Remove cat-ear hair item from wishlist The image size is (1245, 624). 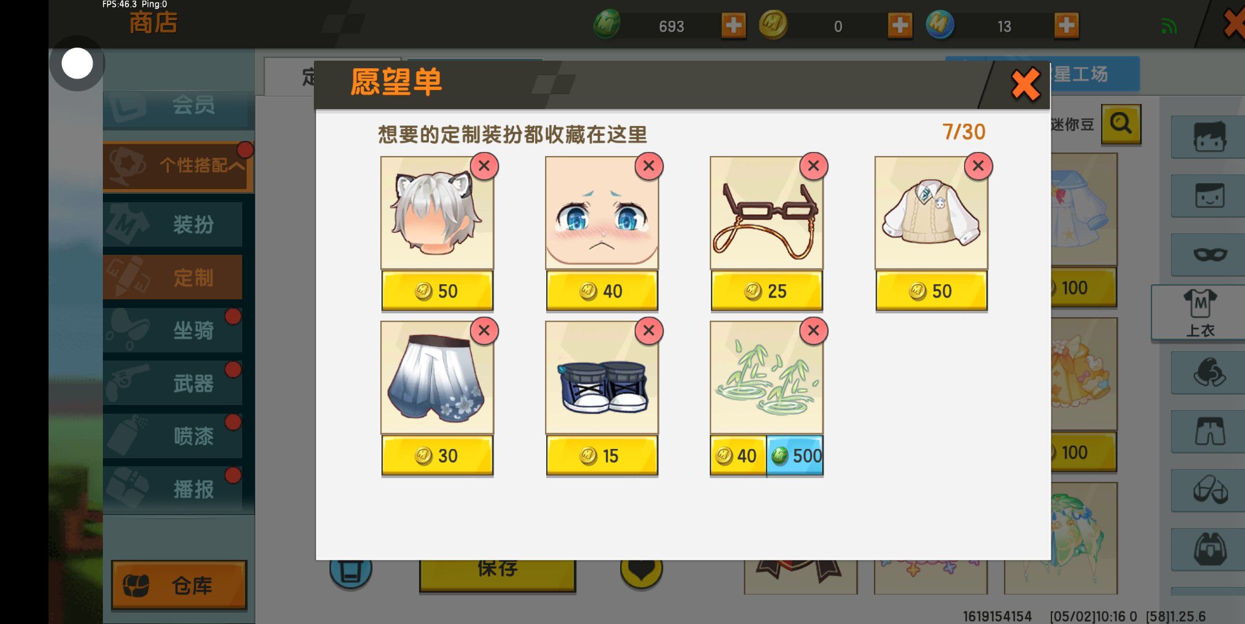pos(484,166)
